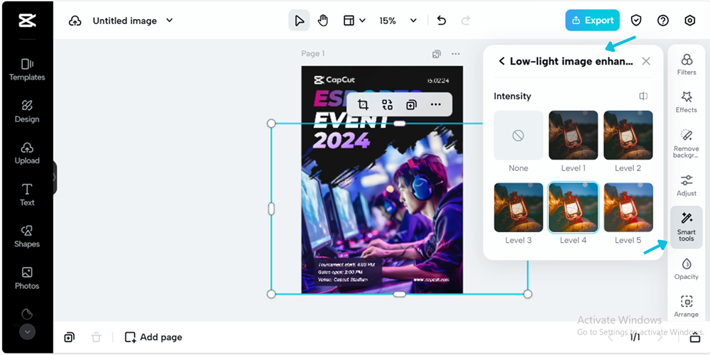The width and height of the screenshot is (710, 355).
Task: Open the Templates panel
Action: click(x=27, y=70)
